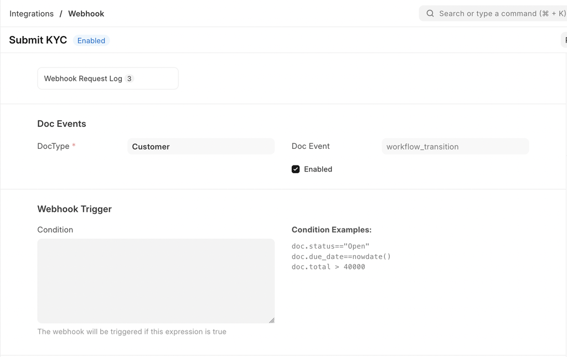Click the Condition Examples heading
Image resolution: width=567 pixels, height=357 pixels.
331,229
